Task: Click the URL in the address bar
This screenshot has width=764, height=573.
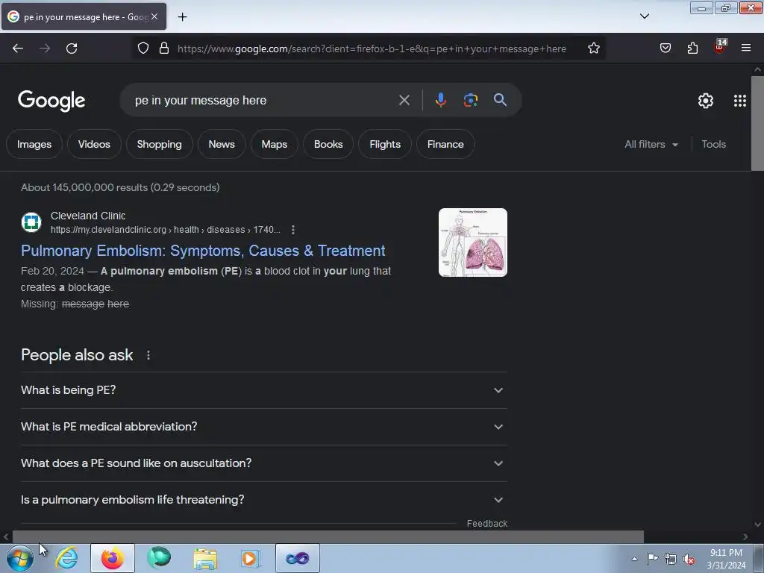Action: coord(372,48)
